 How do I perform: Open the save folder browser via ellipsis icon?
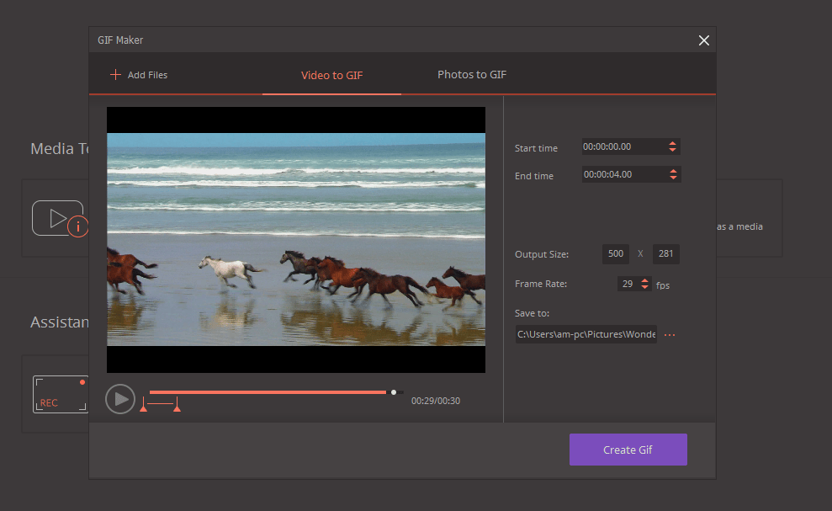point(669,334)
